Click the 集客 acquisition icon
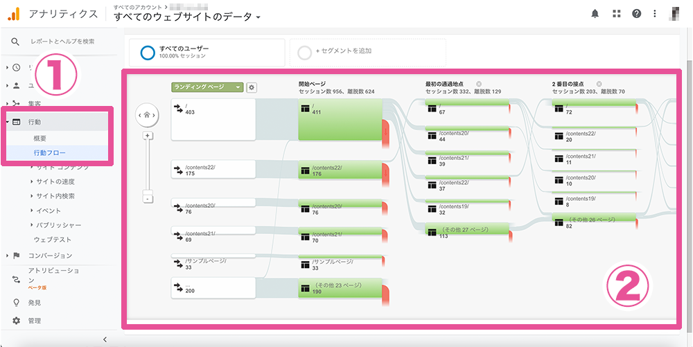693x347 pixels. 17,104
